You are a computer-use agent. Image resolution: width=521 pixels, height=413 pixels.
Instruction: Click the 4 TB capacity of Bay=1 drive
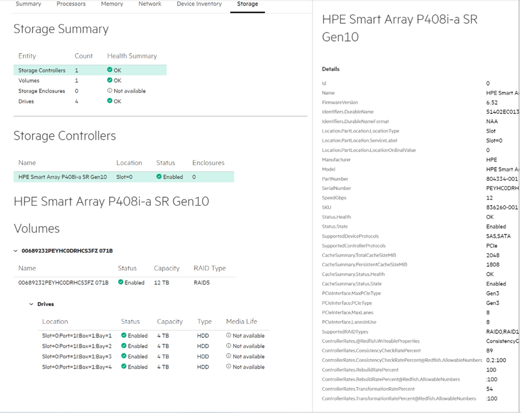tap(163, 336)
